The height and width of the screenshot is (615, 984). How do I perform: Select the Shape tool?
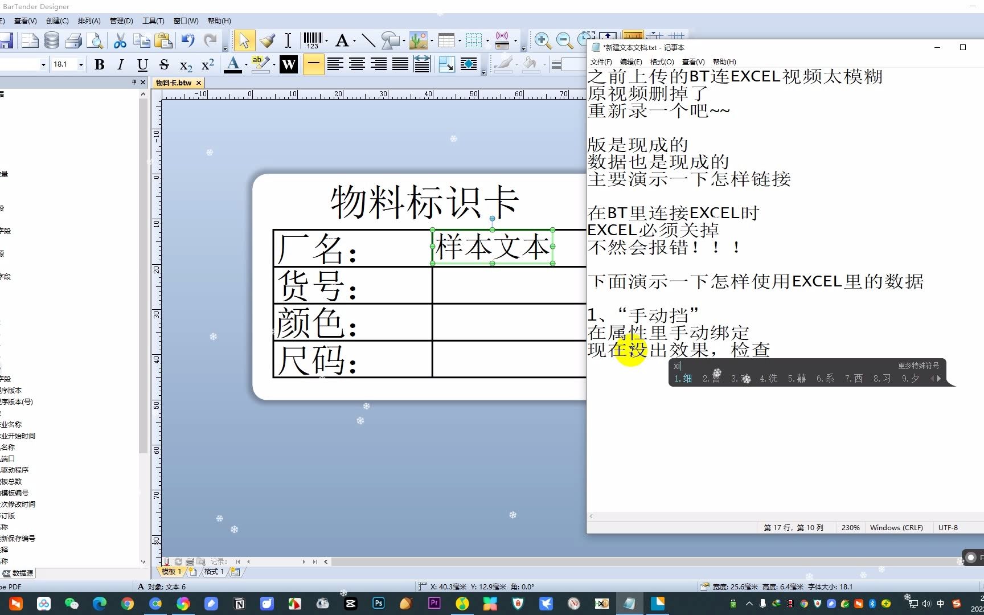coord(391,40)
